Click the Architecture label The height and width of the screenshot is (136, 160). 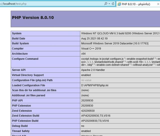(x=20, y=54)
